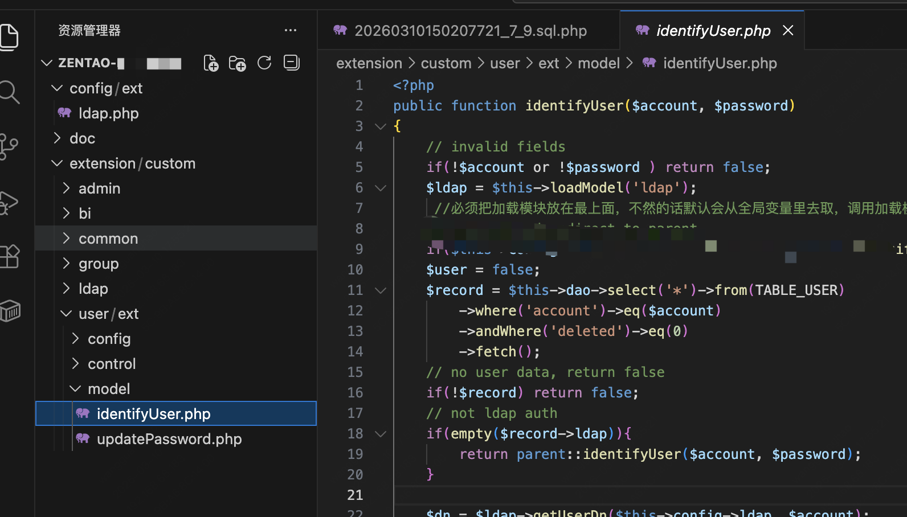Viewport: 907px width, 517px height.
Task: Open updatePassword.php in the file tree
Action: pyautogui.click(x=169, y=439)
